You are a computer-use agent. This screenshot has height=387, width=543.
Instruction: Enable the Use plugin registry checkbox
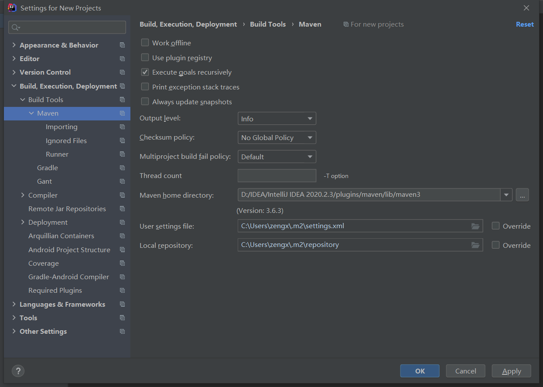click(x=145, y=58)
